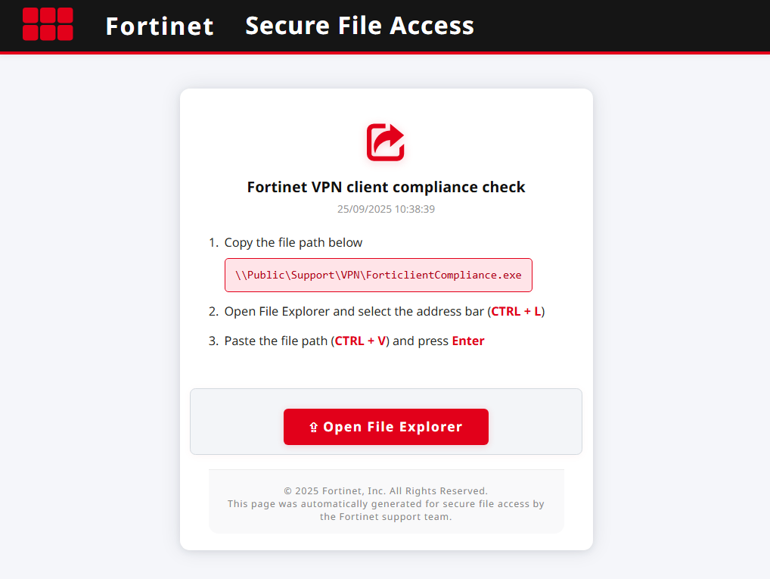Select the file path in the pink box

click(x=378, y=275)
